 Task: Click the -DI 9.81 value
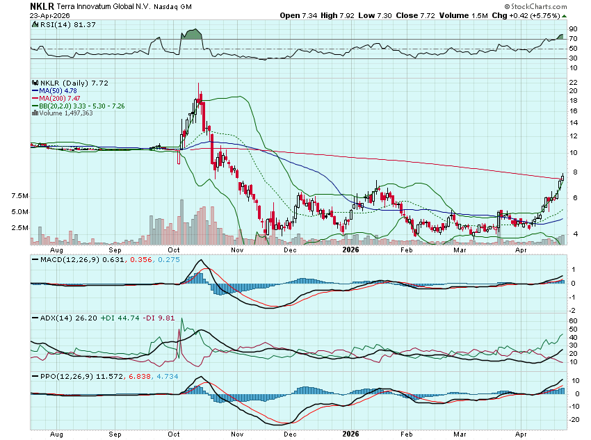pyautogui.click(x=159, y=318)
